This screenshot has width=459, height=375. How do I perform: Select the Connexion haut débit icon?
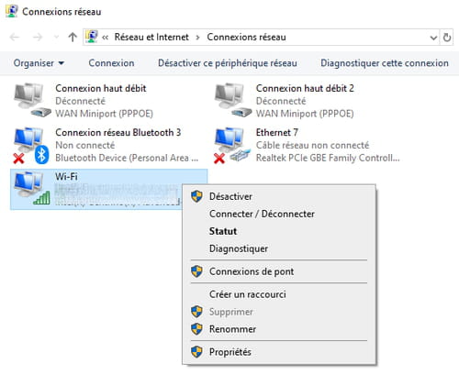[32, 100]
